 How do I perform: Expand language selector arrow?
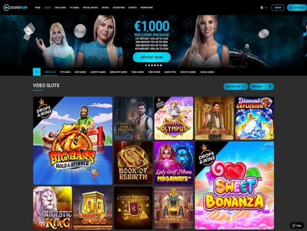pyautogui.click(x=266, y=8)
